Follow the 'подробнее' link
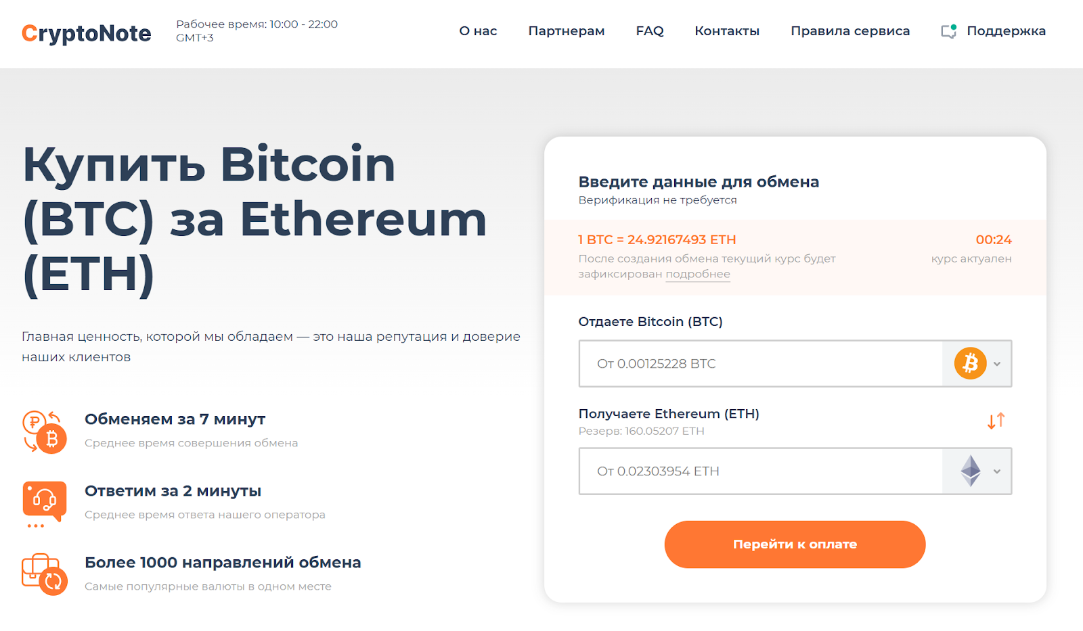The image size is (1083, 631). click(698, 274)
